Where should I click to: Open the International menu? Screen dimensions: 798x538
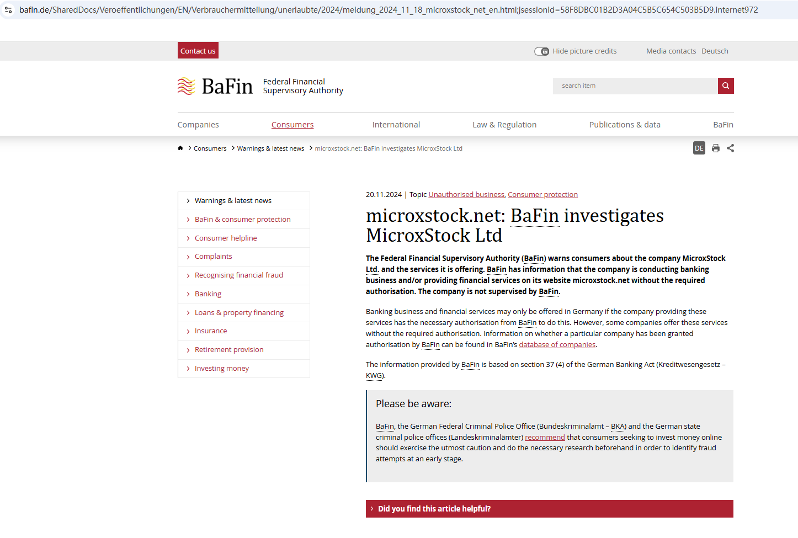click(396, 125)
